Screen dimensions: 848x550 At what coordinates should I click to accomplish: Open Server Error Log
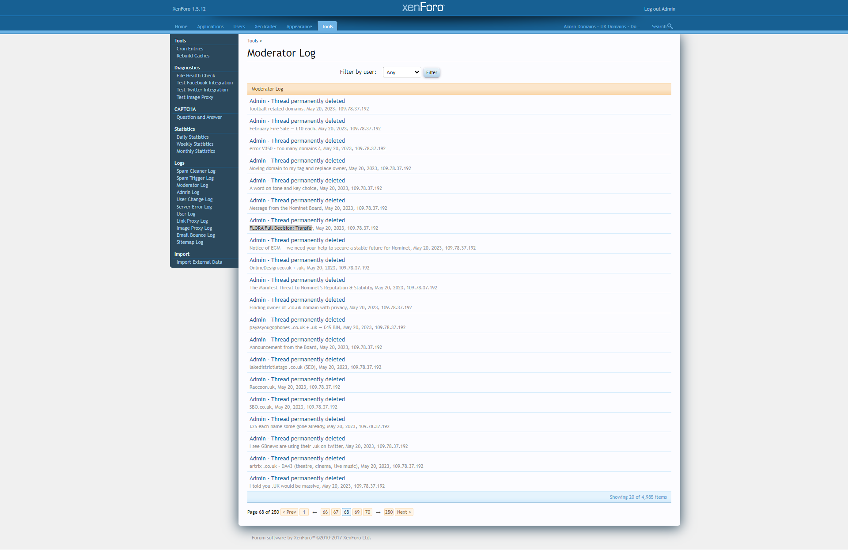pyautogui.click(x=194, y=207)
